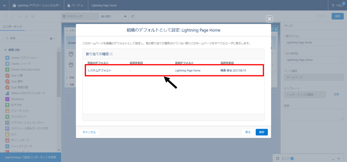Select the アシスタント component icon

click(7, 117)
